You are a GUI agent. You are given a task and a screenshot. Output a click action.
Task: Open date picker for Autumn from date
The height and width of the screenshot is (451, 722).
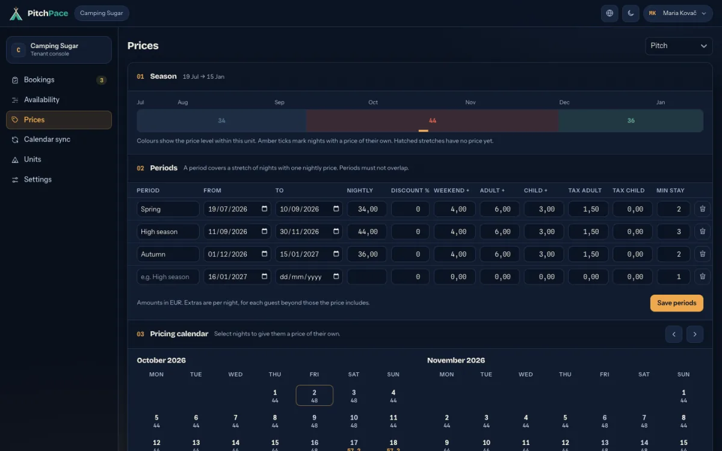(x=265, y=254)
